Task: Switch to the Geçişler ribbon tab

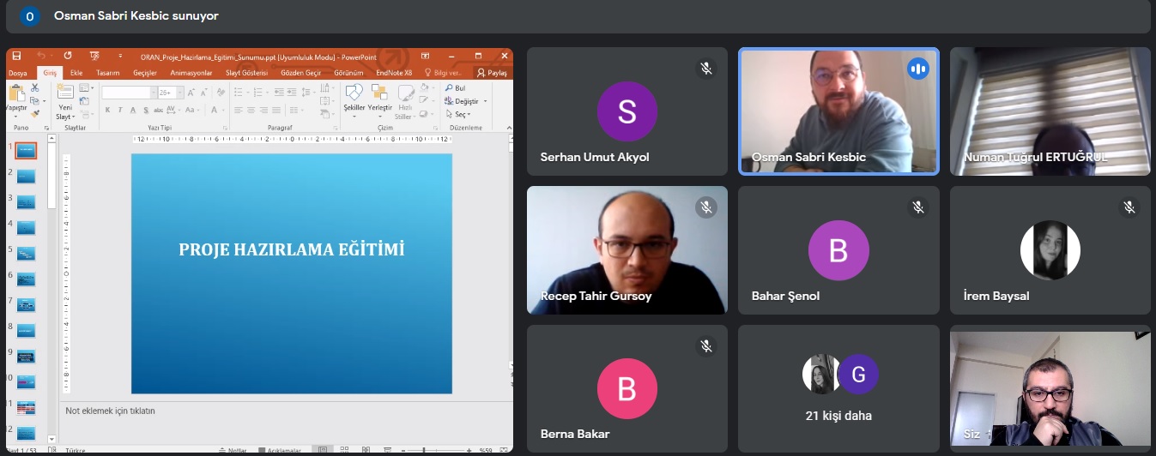Action: 145,73
